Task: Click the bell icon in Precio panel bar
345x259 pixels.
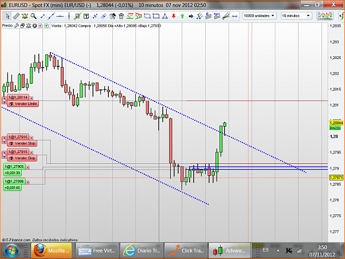Action: coord(29,26)
